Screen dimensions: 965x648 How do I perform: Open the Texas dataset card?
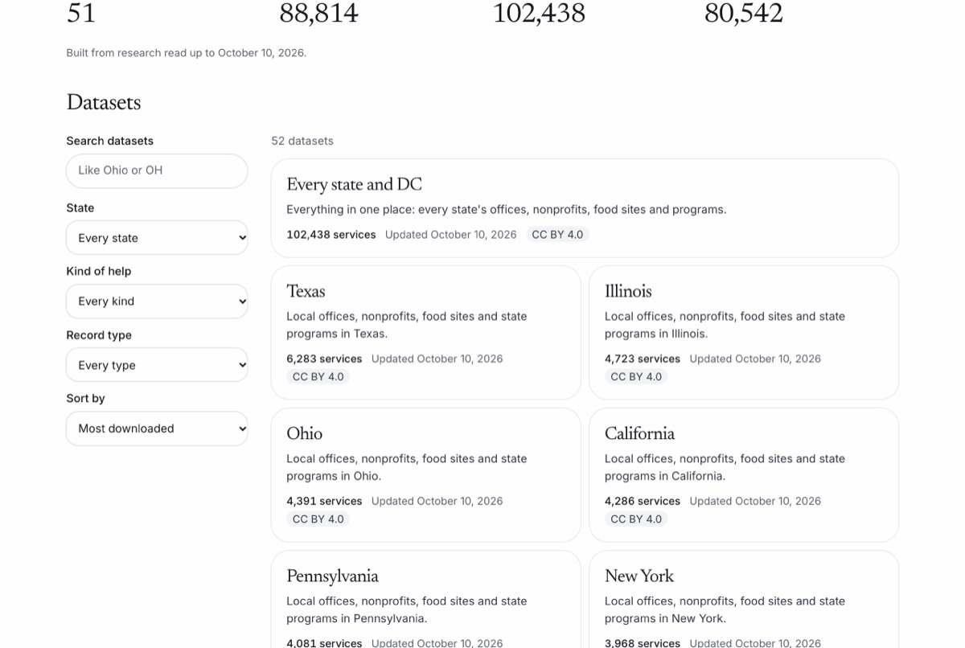click(425, 333)
